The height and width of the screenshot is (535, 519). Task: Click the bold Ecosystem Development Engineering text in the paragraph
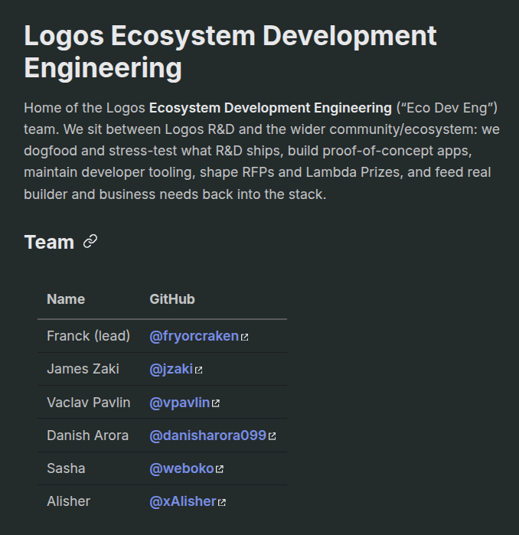point(270,108)
